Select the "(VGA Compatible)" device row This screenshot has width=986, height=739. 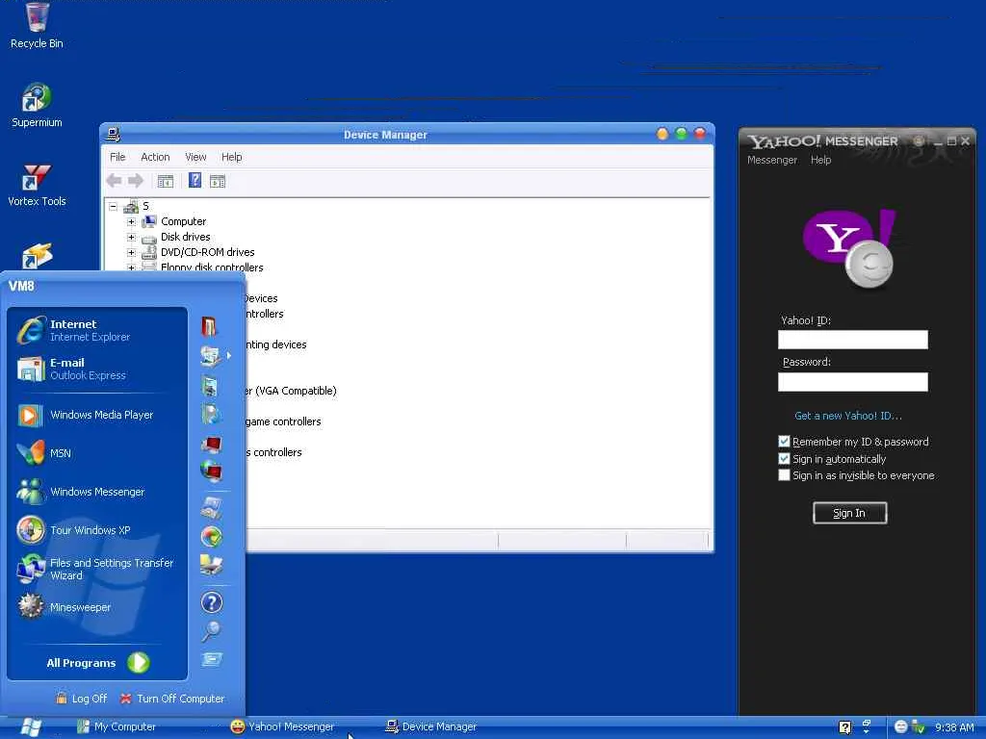[291, 391]
